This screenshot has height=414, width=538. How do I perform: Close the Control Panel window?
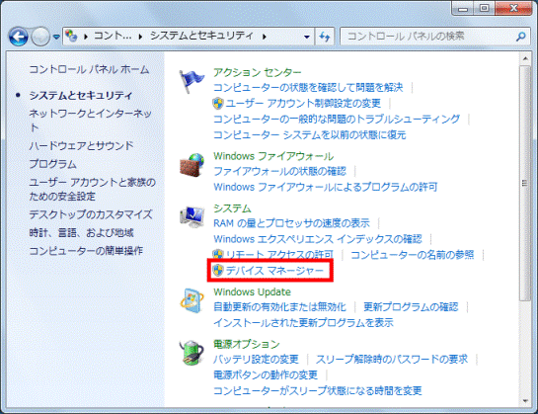(x=513, y=8)
